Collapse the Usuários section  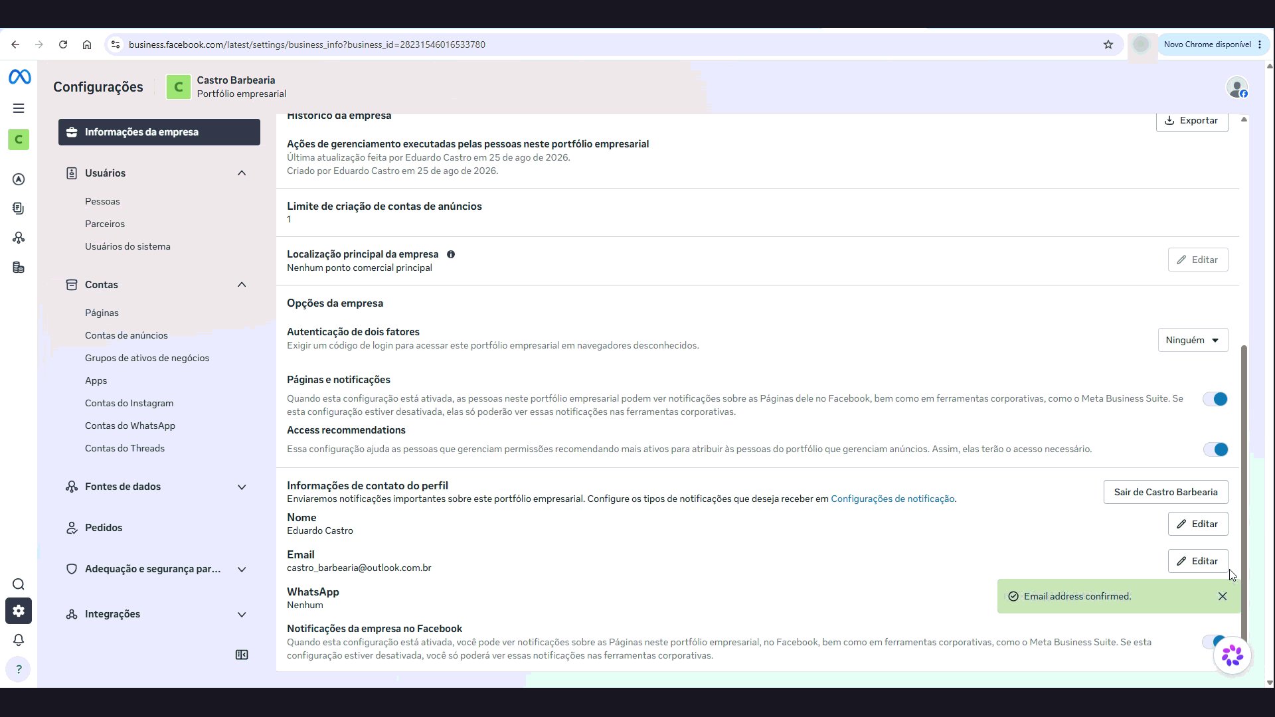point(242,173)
